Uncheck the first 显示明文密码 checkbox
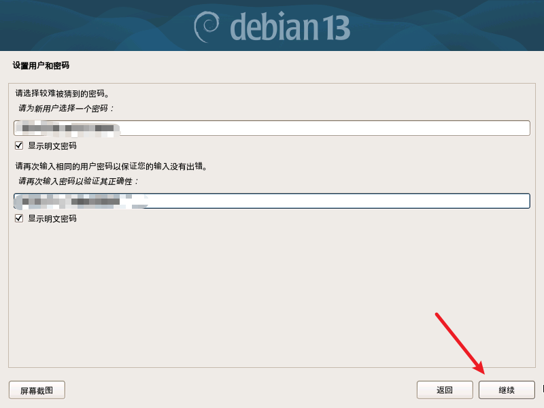Viewport: 544px width, 408px height. (19, 146)
